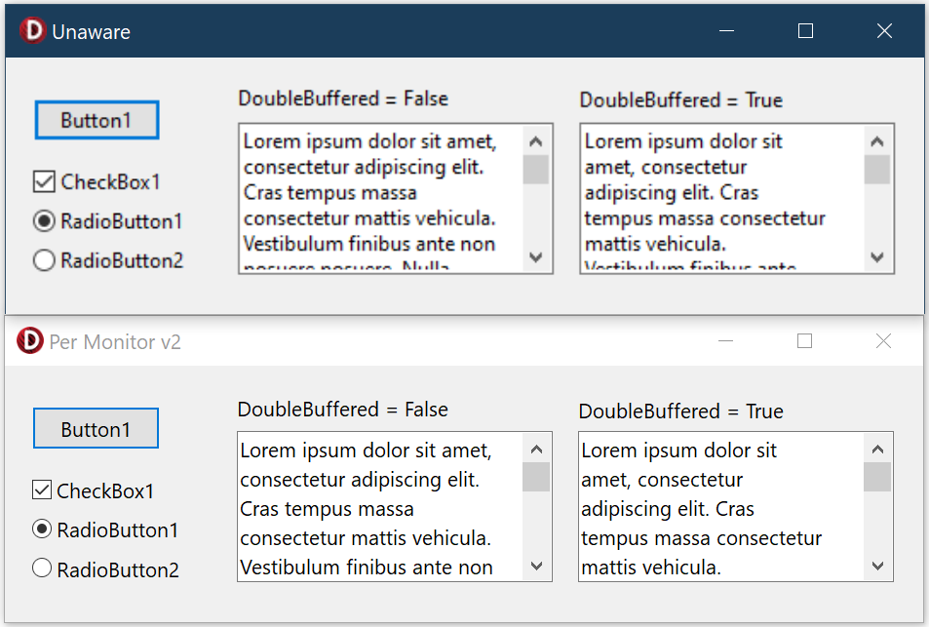Minimize the Unaware window

pyautogui.click(x=726, y=31)
